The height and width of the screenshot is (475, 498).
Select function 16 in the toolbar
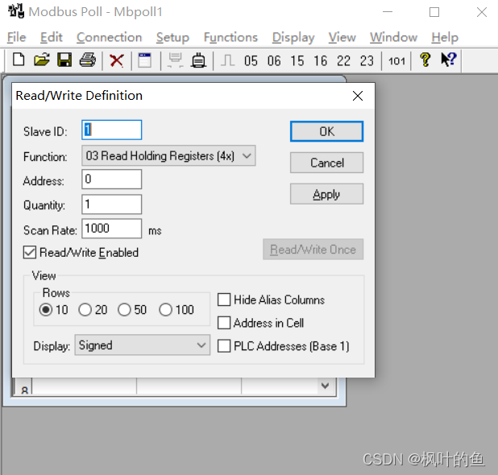point(321,60)
